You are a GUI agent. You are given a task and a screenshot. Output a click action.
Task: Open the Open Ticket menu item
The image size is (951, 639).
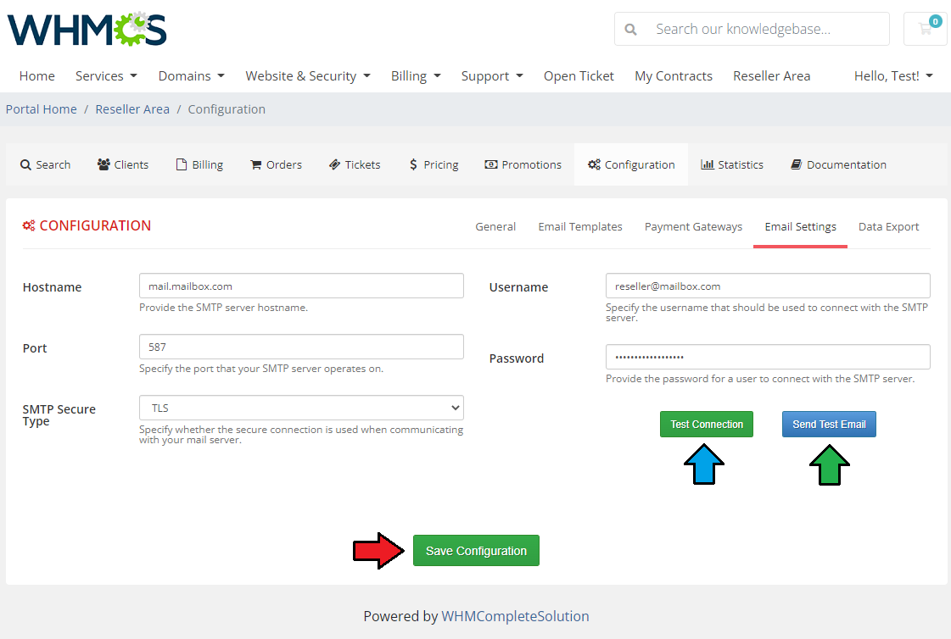point(579,76)
